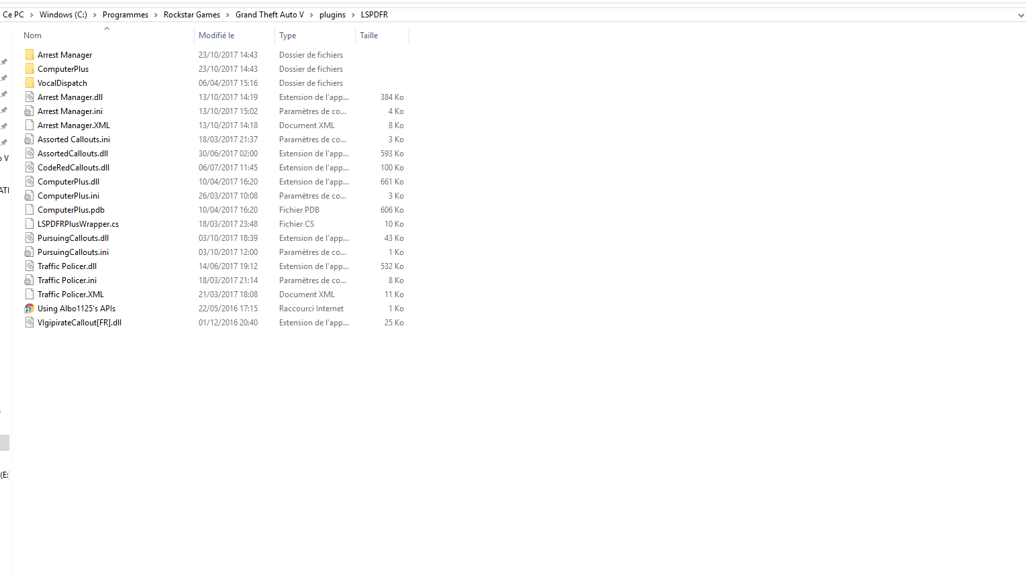Select the file Arrest Manager.ini
Image resolution: width=1026 pixels, height=577 pixels.
click(x=70, y=111)
